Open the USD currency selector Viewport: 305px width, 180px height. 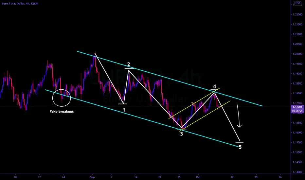coord(298,3)
